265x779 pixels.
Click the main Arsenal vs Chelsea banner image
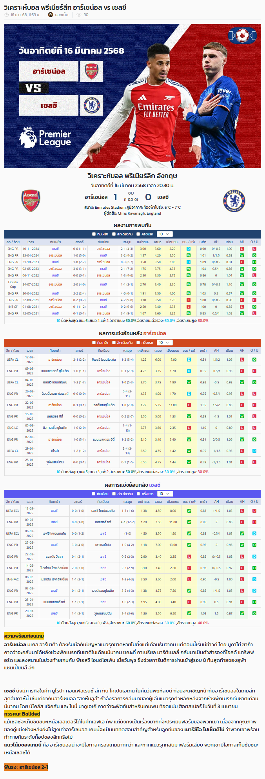132,96
